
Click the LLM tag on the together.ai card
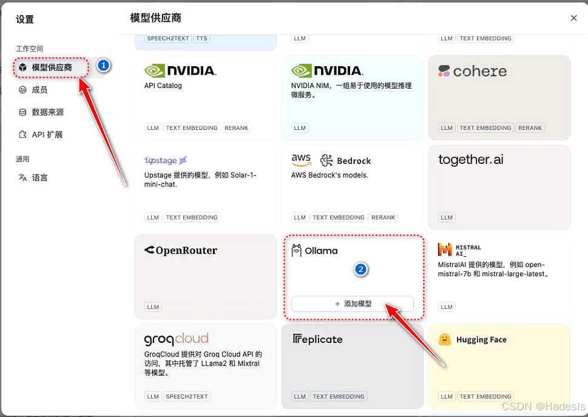447,217
